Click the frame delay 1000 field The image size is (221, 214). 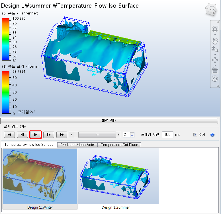(167, 135)
